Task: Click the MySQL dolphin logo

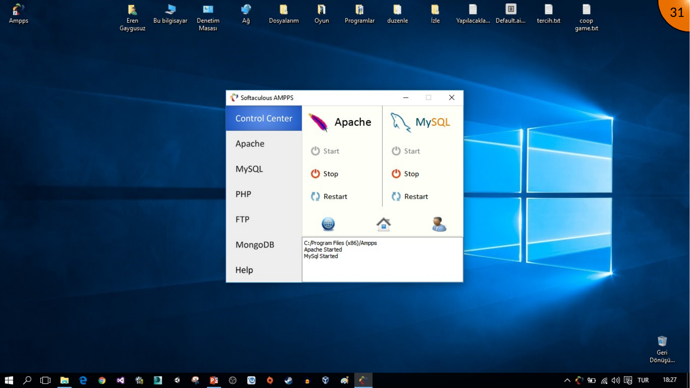Action: coord(400,123)
